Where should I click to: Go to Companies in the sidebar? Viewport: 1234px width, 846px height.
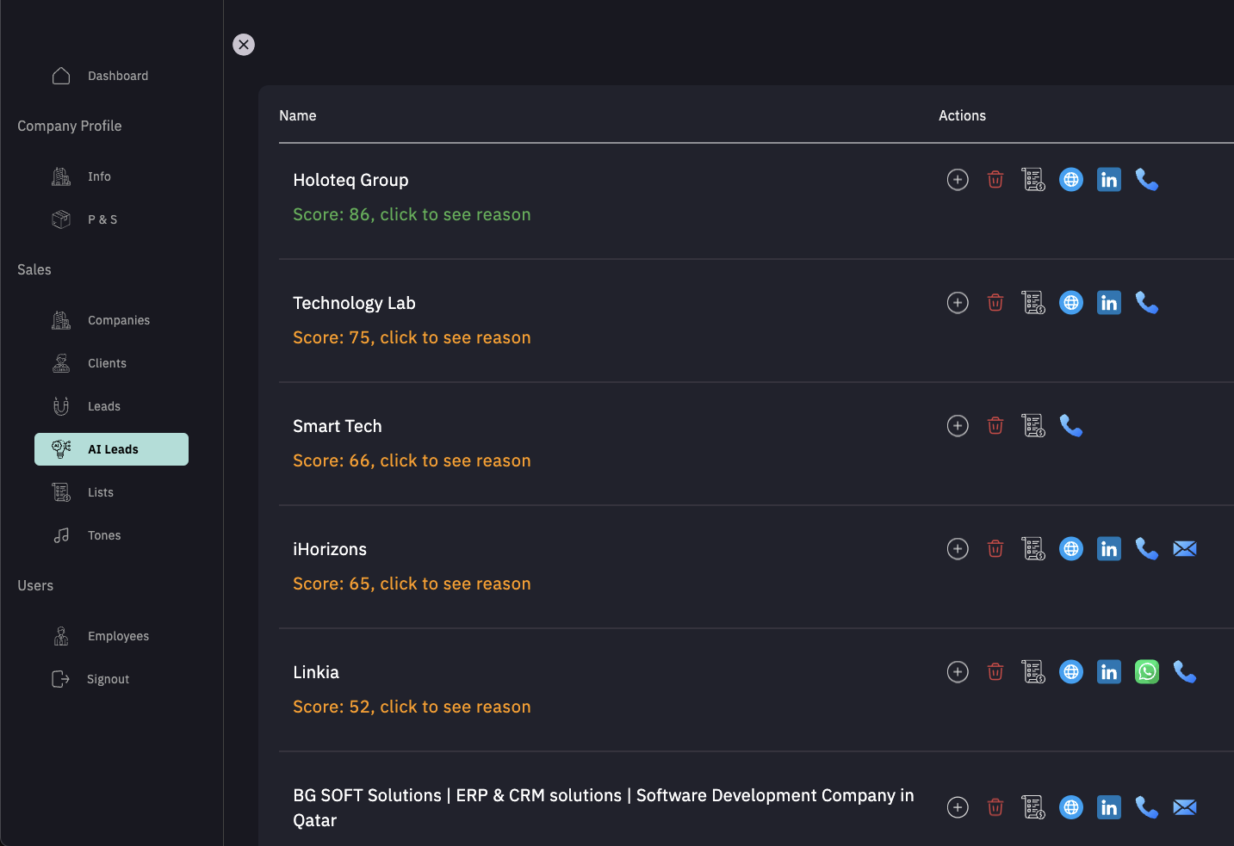118,320
